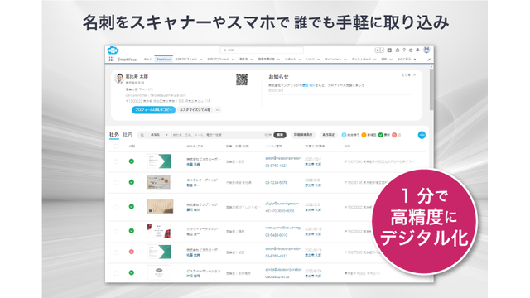The height and width of the screenshot is (298, 530).
Task: Switch to the 社内 tab
Action: [128, 134]
